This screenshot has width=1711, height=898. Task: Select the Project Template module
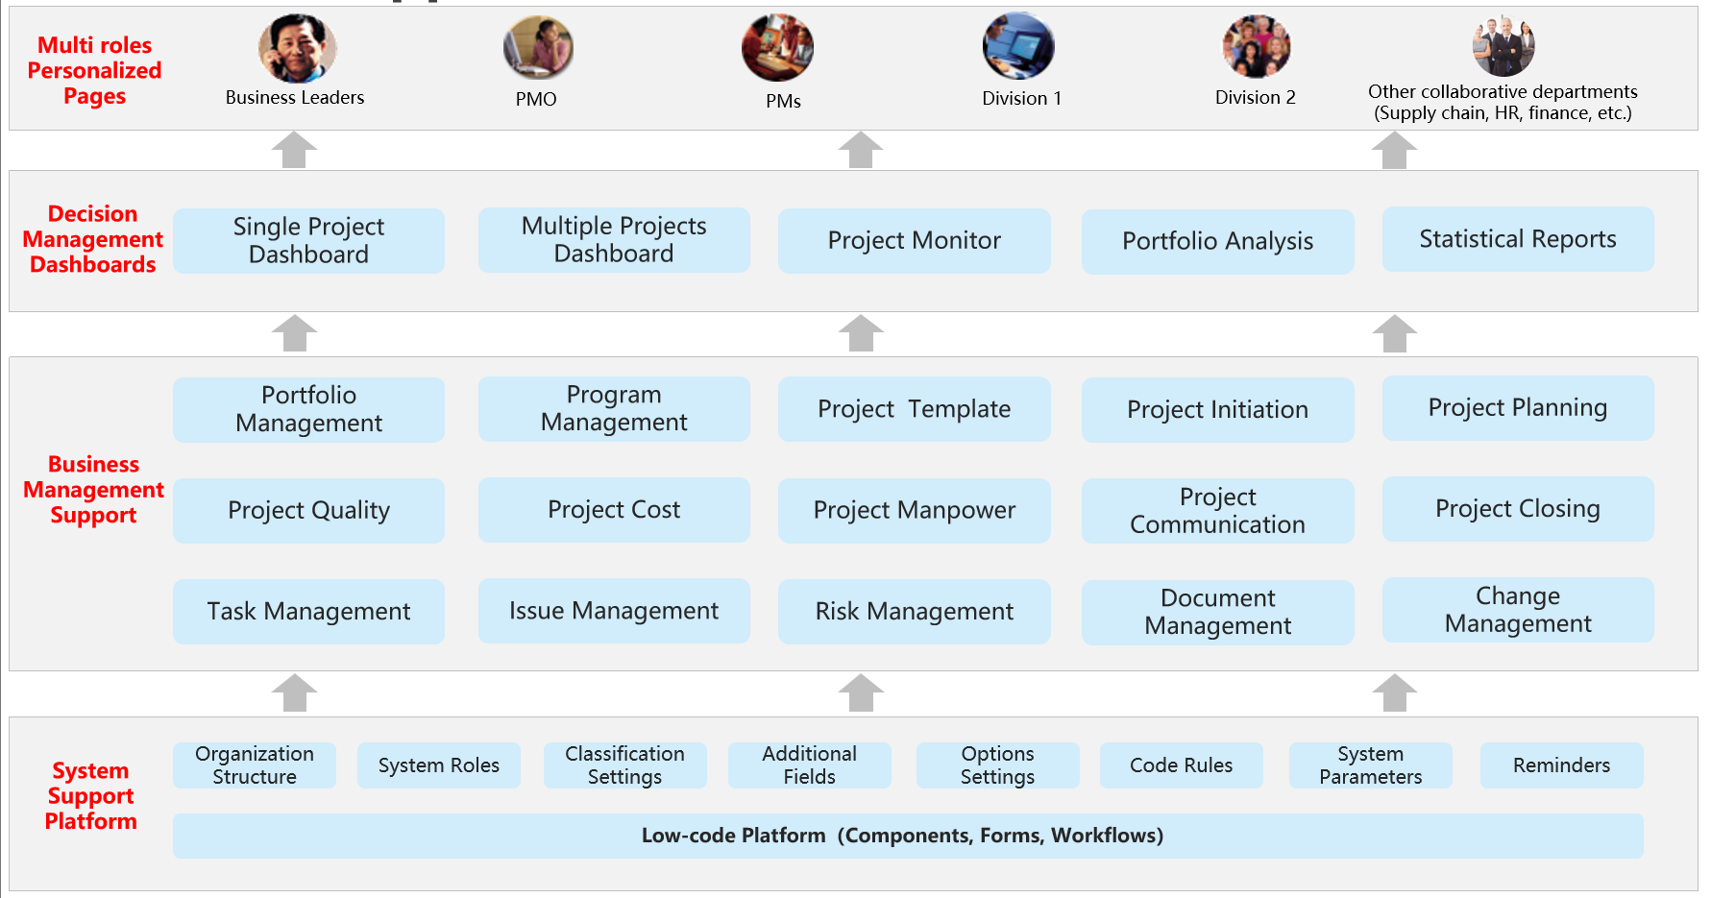(x=914, y=409)
